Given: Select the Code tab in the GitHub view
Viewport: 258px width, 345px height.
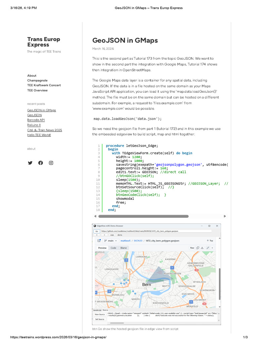Looking at the screenshot, I should coord(113,248).
